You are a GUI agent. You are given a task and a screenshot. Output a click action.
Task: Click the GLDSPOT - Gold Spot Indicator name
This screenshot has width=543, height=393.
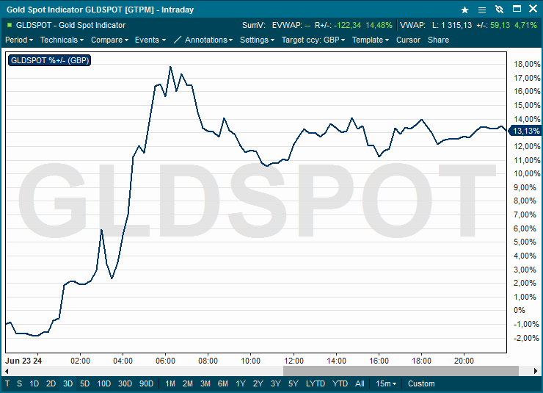pos(70,25)
